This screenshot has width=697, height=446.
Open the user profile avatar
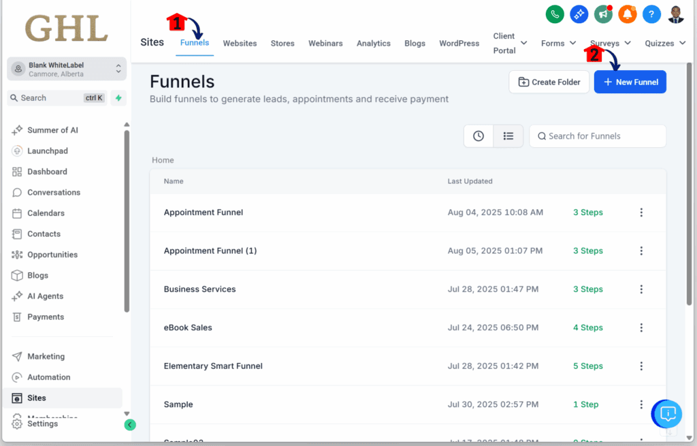676,14
